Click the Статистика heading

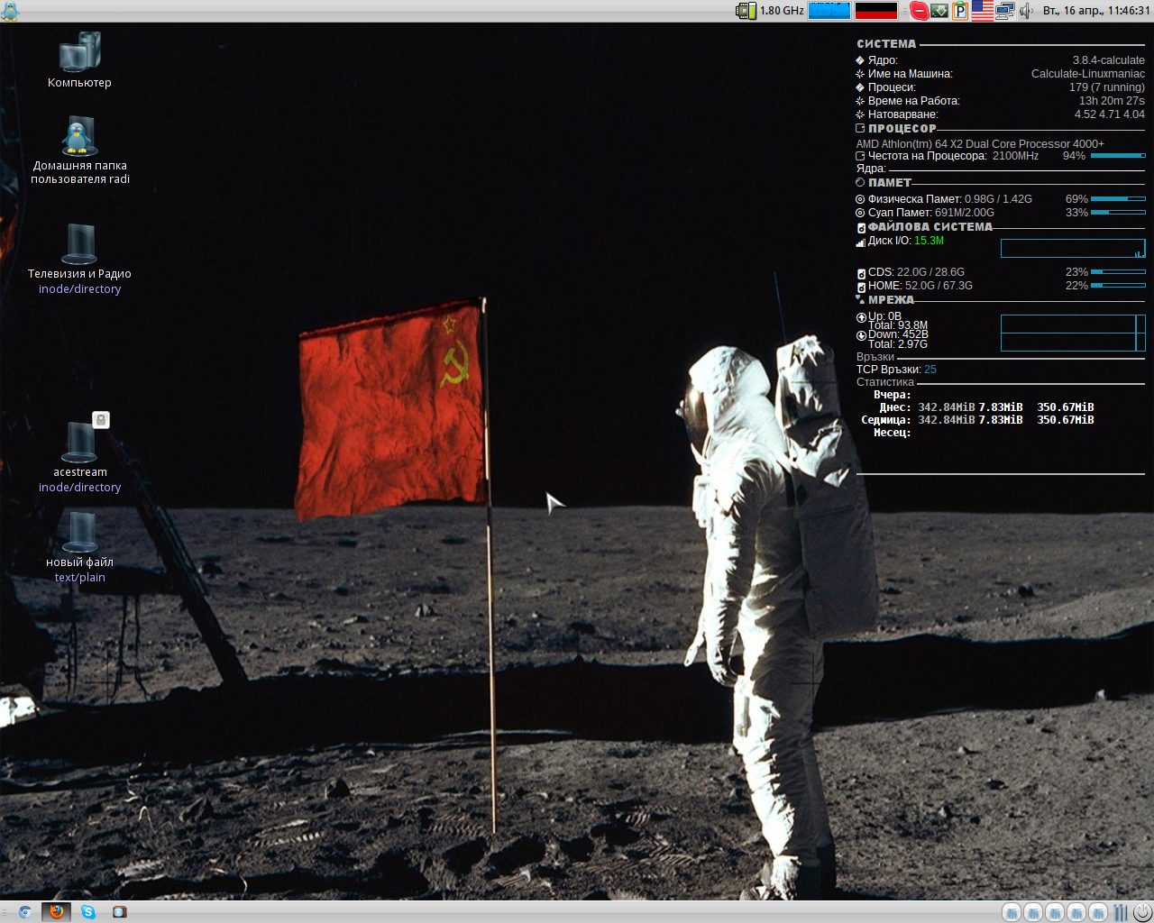tap(885, 382)
